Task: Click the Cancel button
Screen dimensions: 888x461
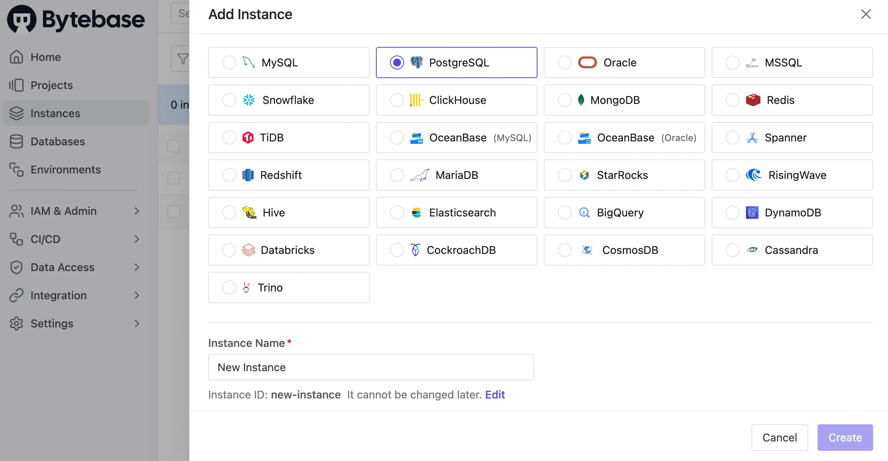Action: click(779, 438)
